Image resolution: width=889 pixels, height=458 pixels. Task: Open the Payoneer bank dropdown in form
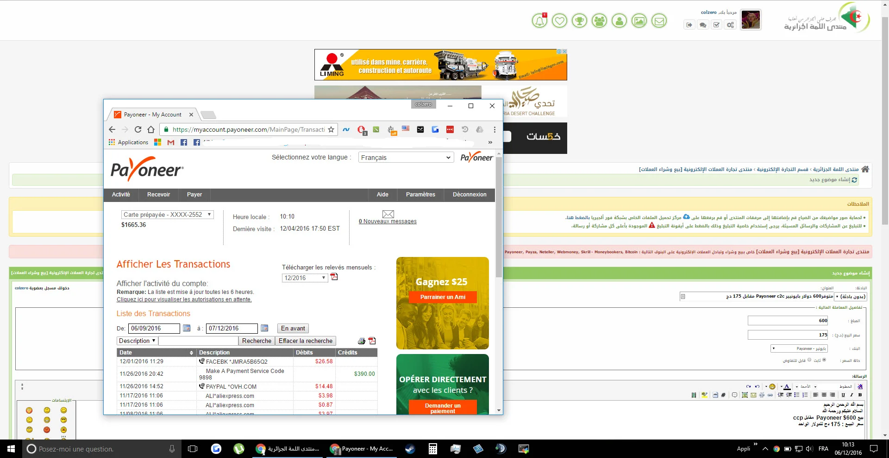[x=799, y=348]
